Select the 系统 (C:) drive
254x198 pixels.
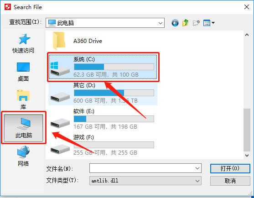pyautogui.click(x=103, y=67)
